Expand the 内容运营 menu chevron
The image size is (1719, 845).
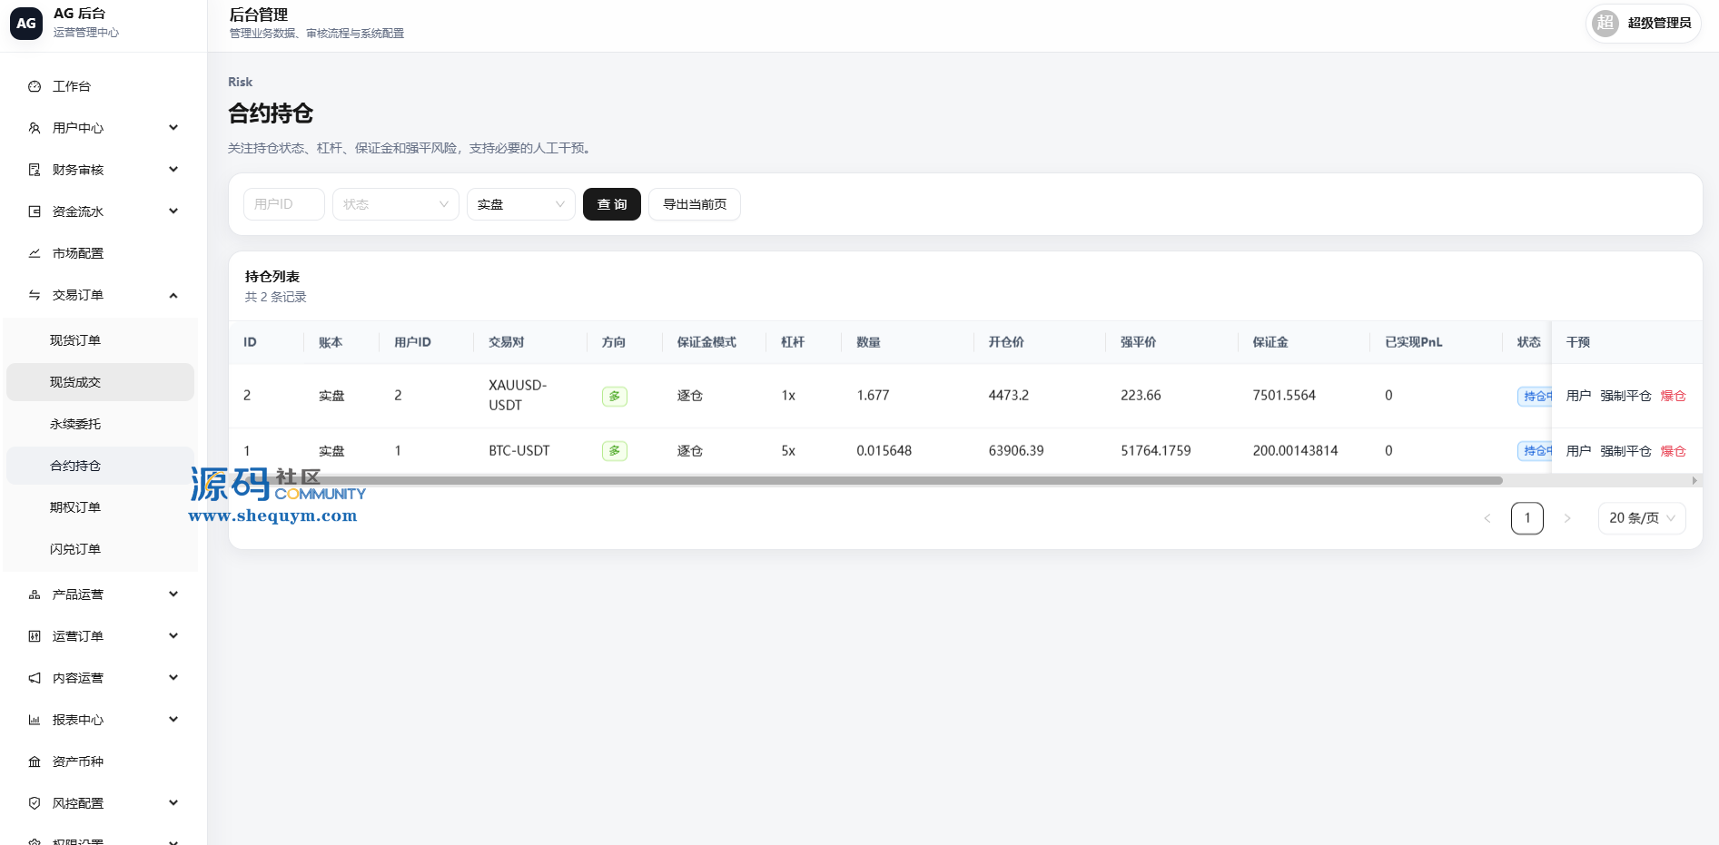pos(173,678)
